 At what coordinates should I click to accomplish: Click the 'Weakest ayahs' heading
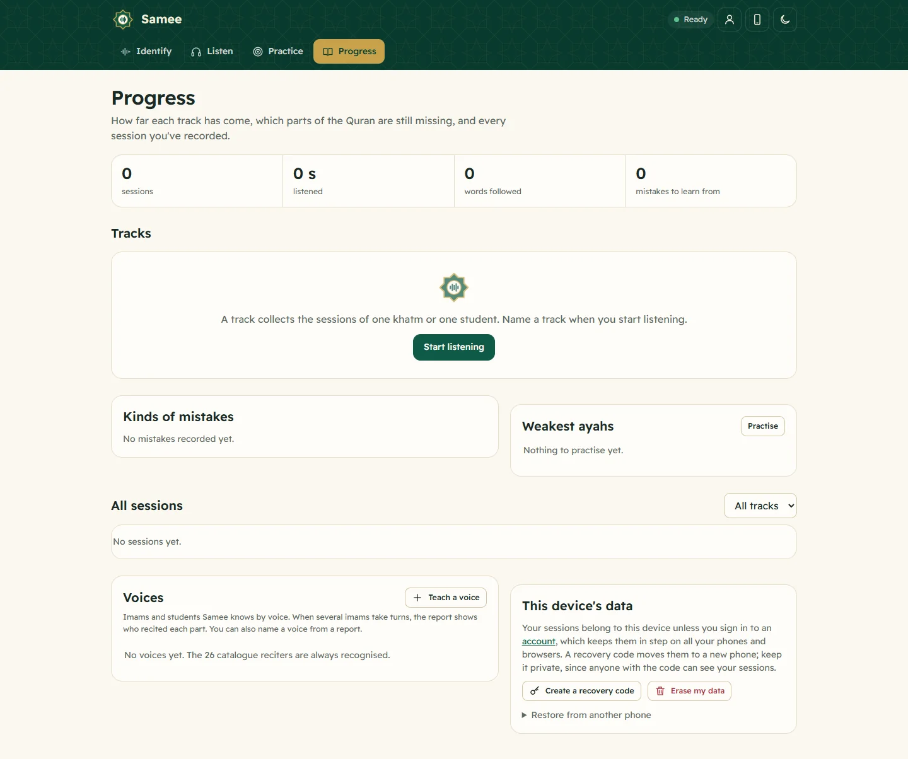(x=568, y=426)
